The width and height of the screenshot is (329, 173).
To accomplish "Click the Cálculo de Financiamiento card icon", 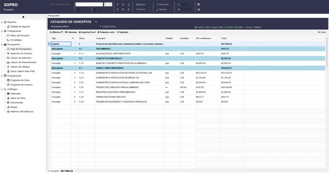I will coord(8,62).
